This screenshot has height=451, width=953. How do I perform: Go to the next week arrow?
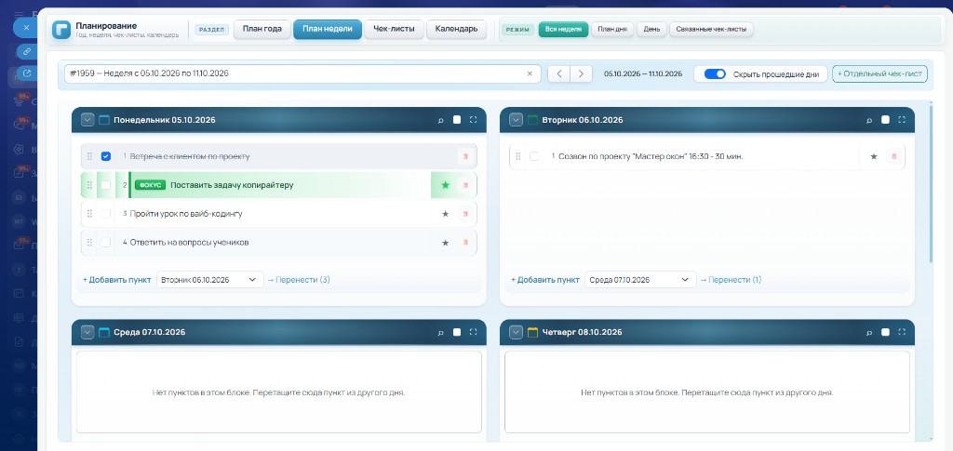pos(581,73)
